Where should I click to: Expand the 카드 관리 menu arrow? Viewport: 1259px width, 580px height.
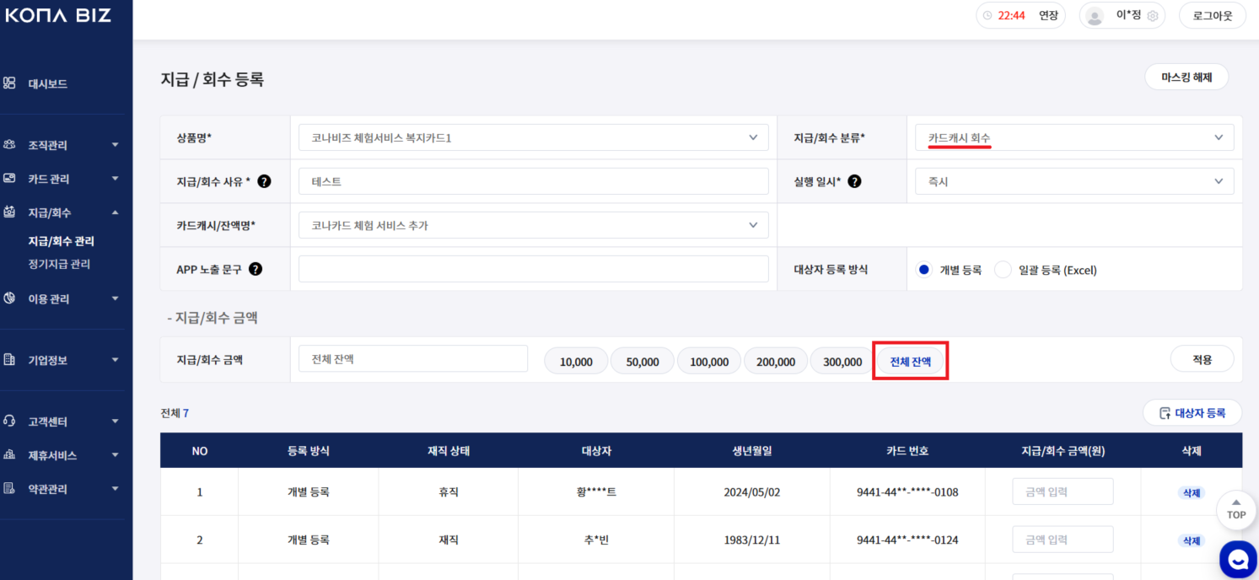click(x=116, y=179)
